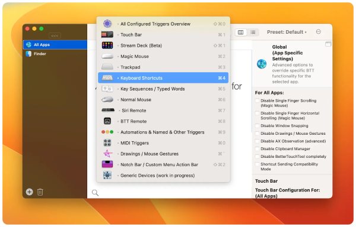Switch to list view layout icon
The height and width of the screenshot is (227, 356).
coord(253,33)
